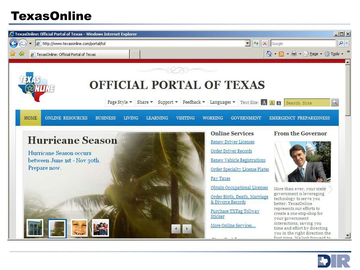The width and height of the screenshot is (360, 270).
Task: Select GOVERNMENT in navigation bar
Action: (246, 118)
